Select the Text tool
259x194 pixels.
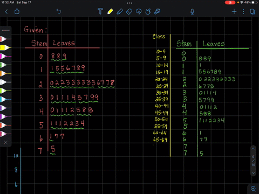pyautogui.click(x=100, y=11)
